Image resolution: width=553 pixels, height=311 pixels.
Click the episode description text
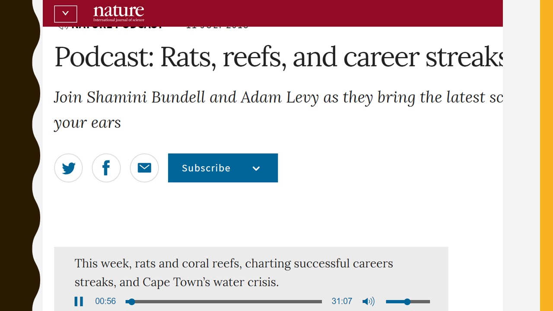[234, 273]
